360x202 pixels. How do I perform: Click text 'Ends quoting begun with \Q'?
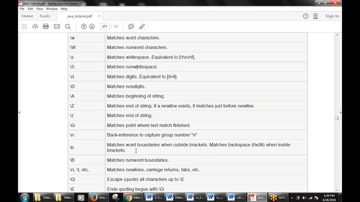click(135, 189)
